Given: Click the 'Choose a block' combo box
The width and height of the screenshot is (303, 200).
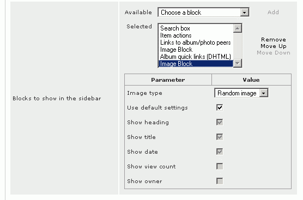Looking at the screenshot, I should pos(203,13).
